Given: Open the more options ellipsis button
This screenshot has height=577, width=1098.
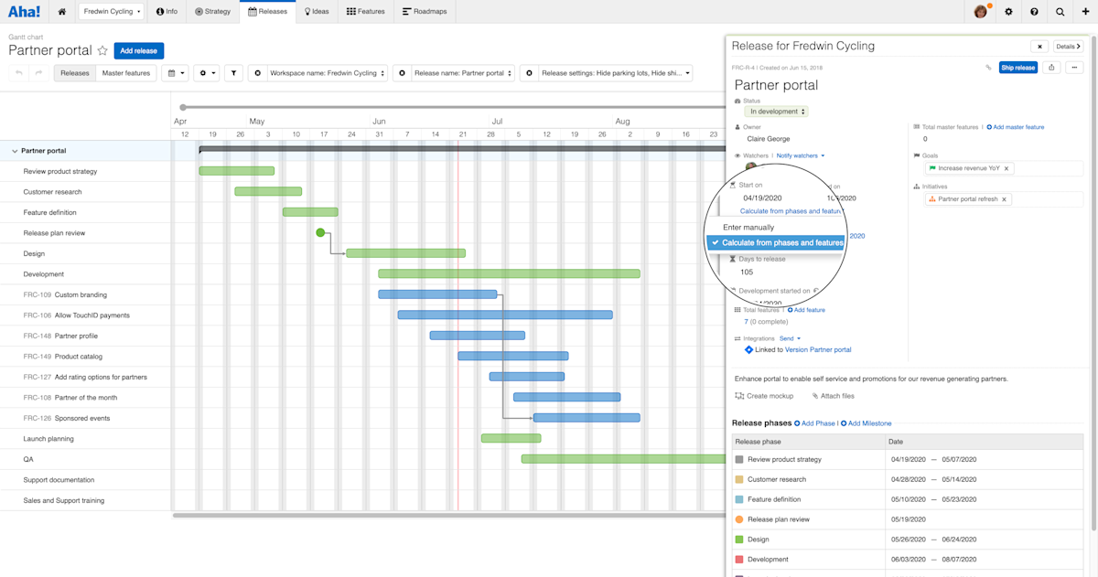Looking at the screenshot, I should point(1075,68).
